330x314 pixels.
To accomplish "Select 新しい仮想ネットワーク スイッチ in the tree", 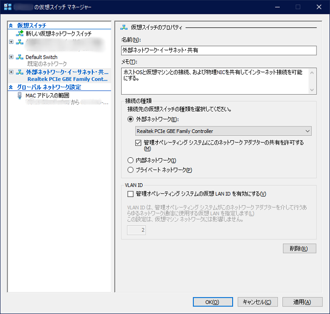I will (x=59, y=34).
